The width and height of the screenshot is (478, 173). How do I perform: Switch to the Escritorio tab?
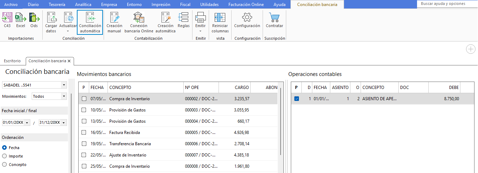click(12, 61)
